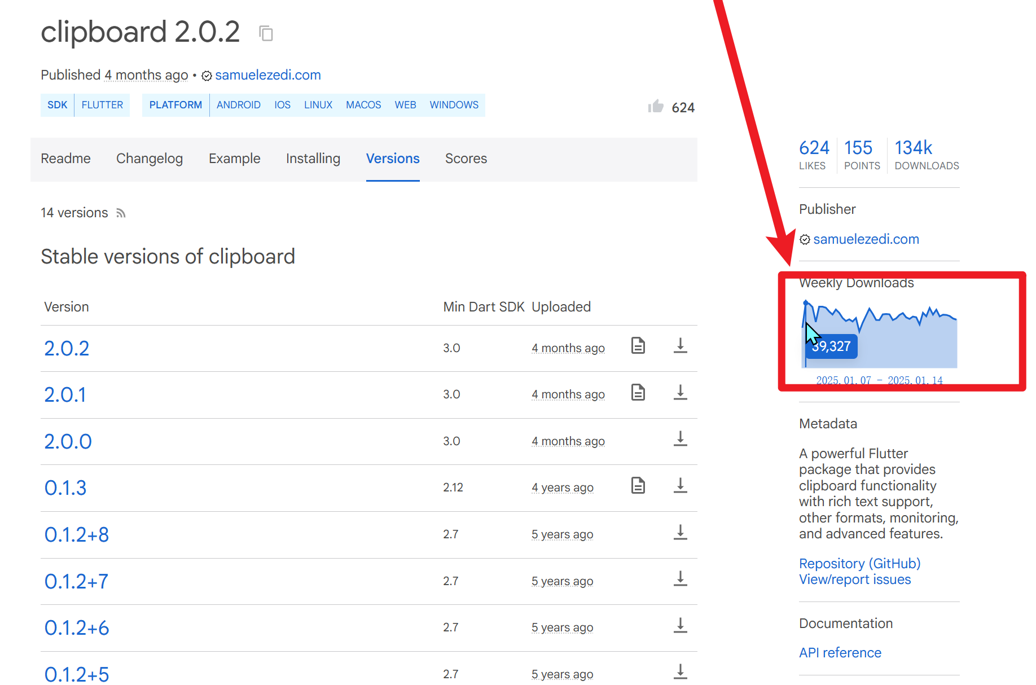
Task: Click the View/report issues link
Action: coord(854,579)
